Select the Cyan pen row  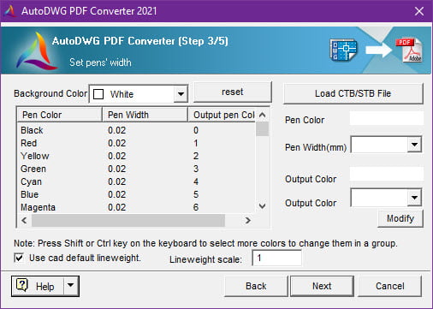pyautogui.click(x=136, y=181)
